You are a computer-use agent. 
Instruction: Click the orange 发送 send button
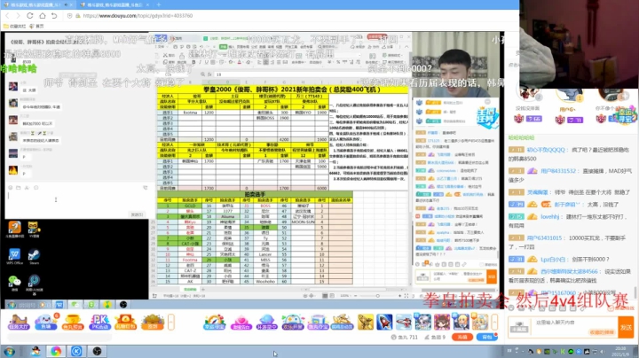626,327
